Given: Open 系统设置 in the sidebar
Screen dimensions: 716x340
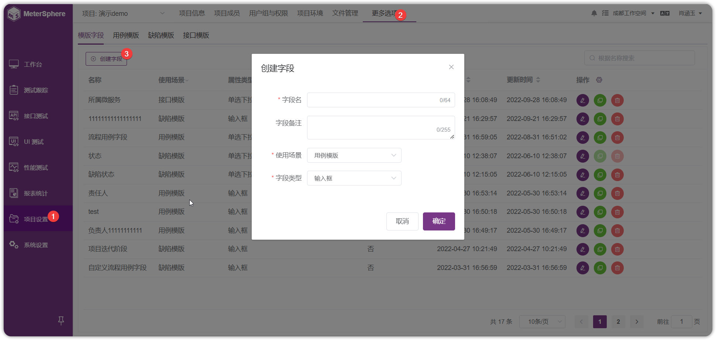Looking at the screenshot, I should 38,245.
